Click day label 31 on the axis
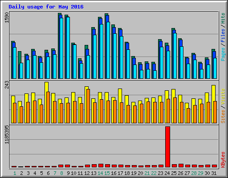The image size is (228, 178). [x=214, y=173]
